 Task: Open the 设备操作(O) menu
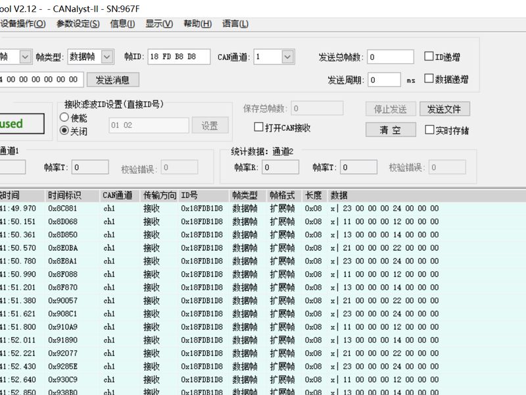coord(23,24)
